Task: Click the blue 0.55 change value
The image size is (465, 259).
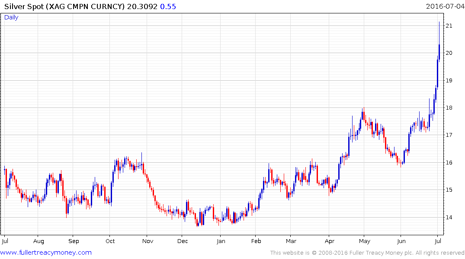Action: [x=168, y=6]
